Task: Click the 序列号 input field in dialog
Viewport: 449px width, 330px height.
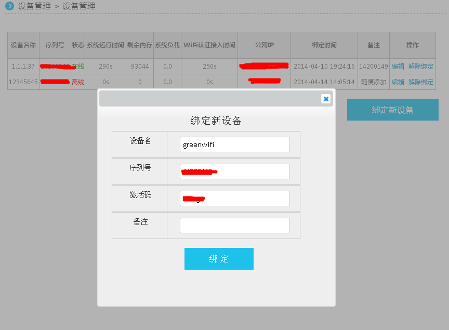Action: point(234,171)
